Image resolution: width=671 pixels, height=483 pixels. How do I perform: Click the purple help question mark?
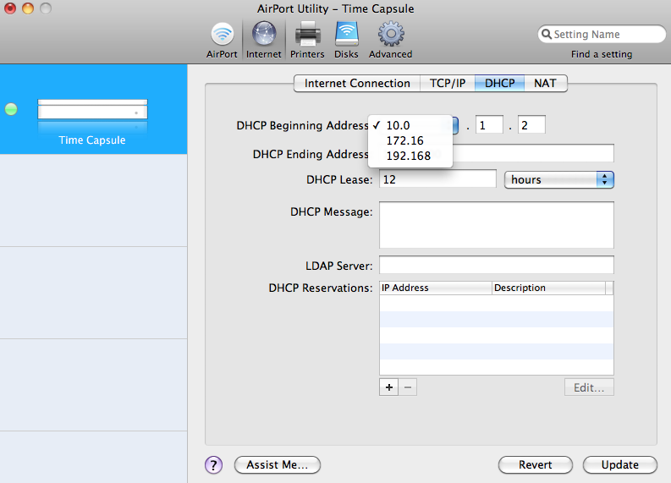213,464
